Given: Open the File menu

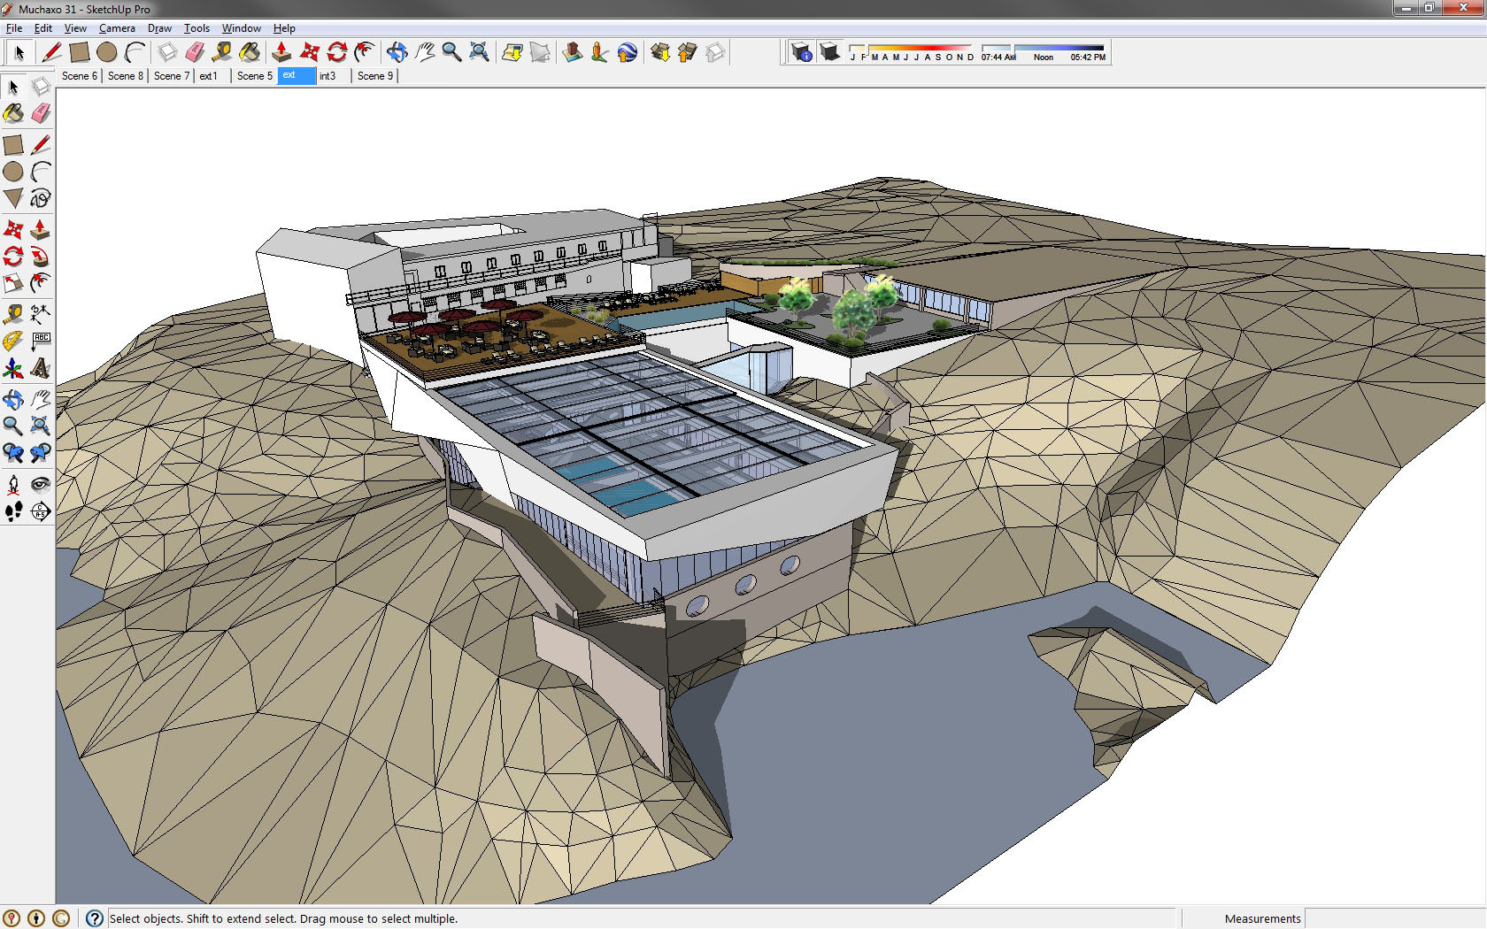Looking at the screenshot, I should [14, 28].
